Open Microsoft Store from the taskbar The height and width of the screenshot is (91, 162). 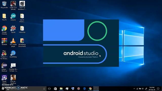55,88
